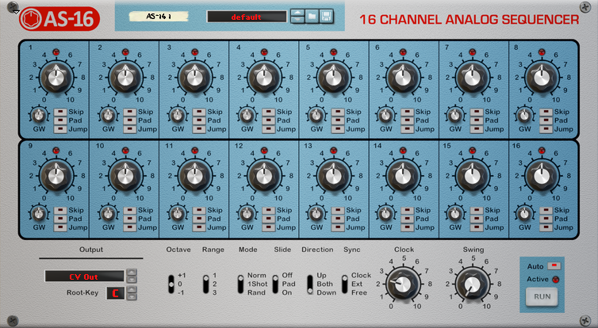Collapse the AS-16 device with the fold arrow

[17, 12]
